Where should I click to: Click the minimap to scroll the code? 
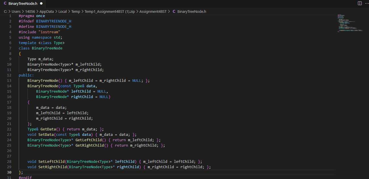click(x=351, y=24)
